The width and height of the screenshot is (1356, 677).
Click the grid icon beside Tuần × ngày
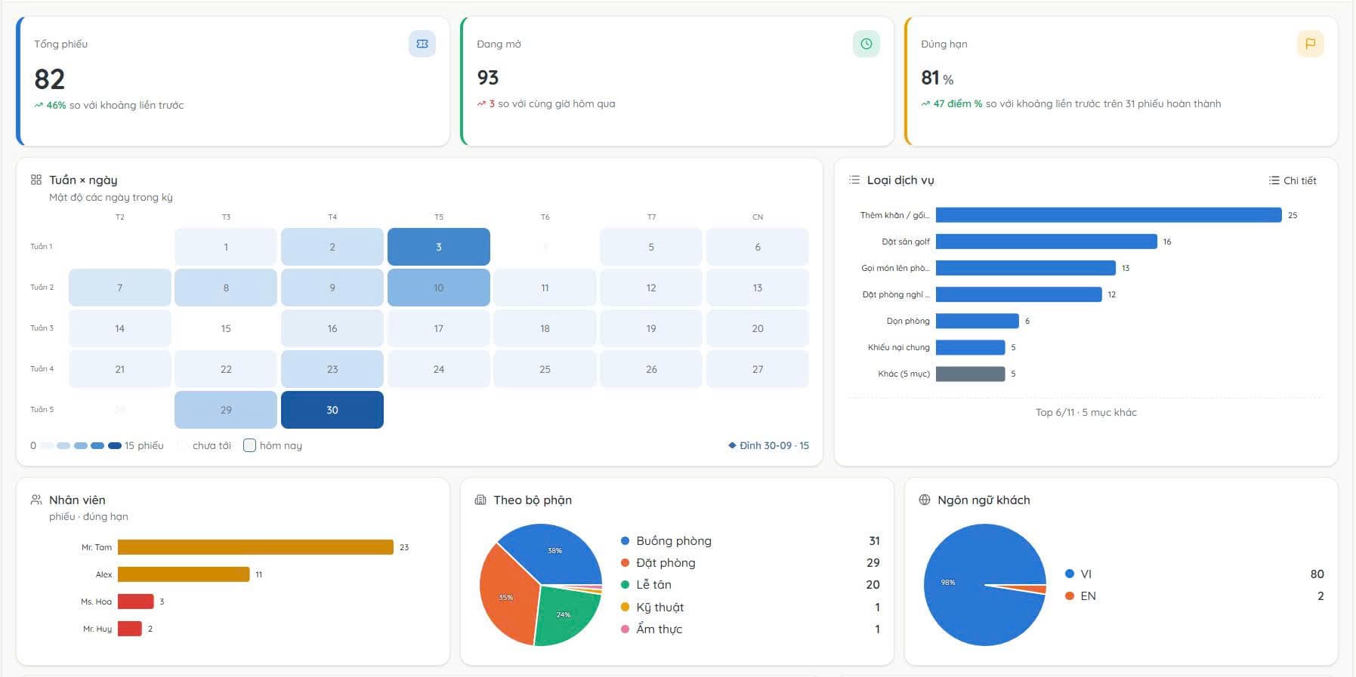click(36, 180)
